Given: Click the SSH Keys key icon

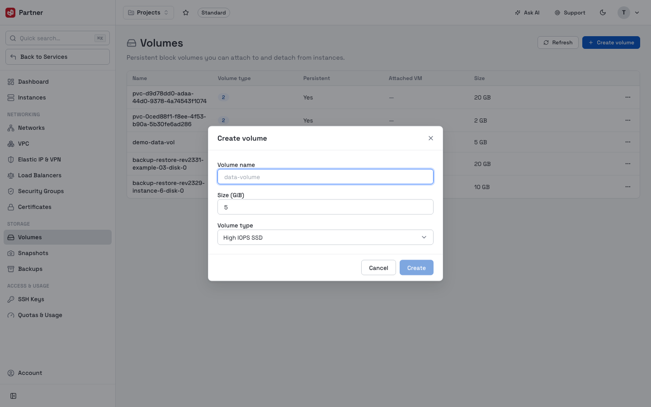Looking at the screenshot, I should click(x=11, y=299).
